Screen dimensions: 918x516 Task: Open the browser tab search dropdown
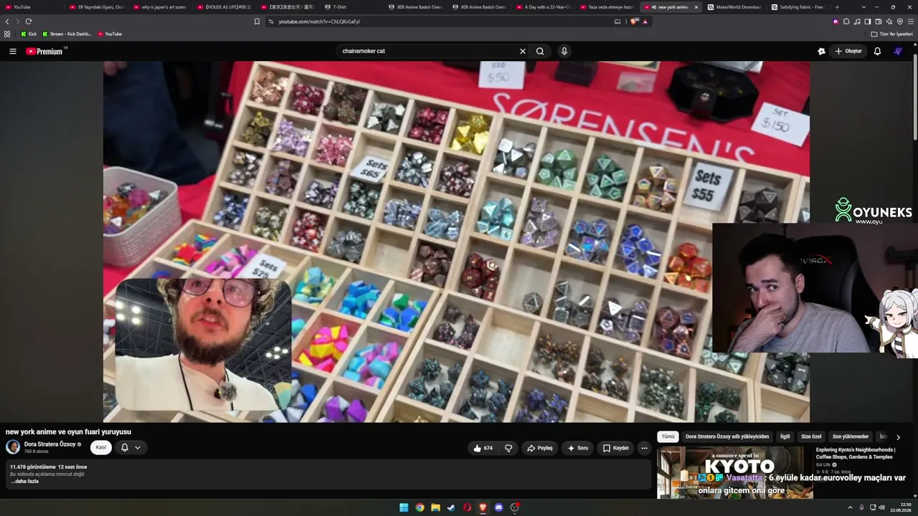click(864, 7)
